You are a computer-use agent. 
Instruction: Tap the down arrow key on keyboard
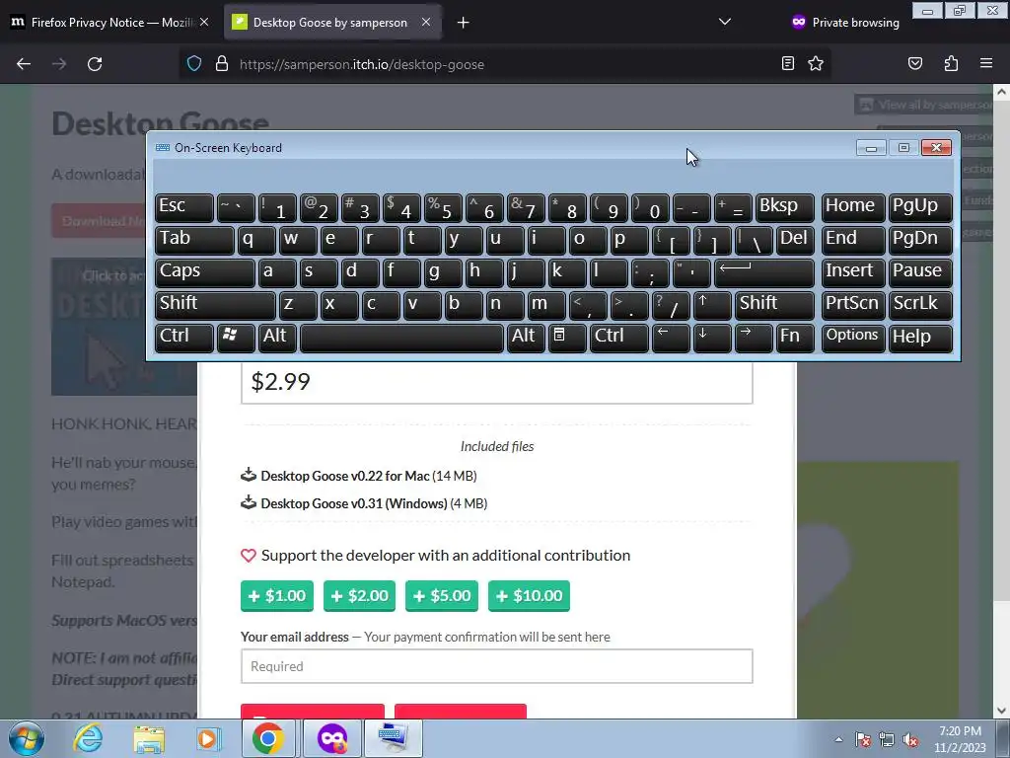tap(712, 337)
